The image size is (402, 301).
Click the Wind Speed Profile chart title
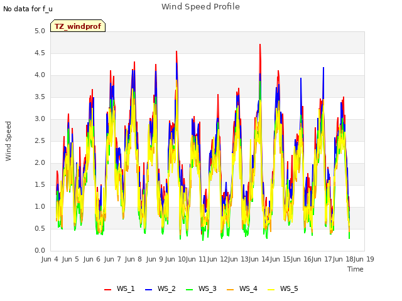point(201,7)
